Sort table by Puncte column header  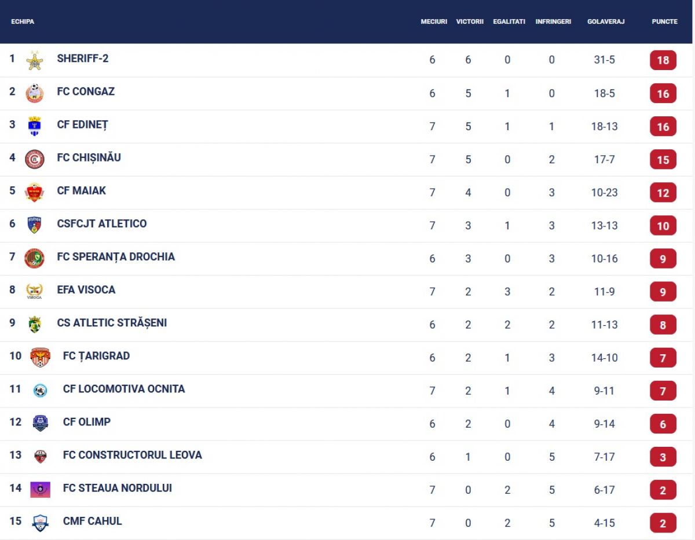coord(664,21)
